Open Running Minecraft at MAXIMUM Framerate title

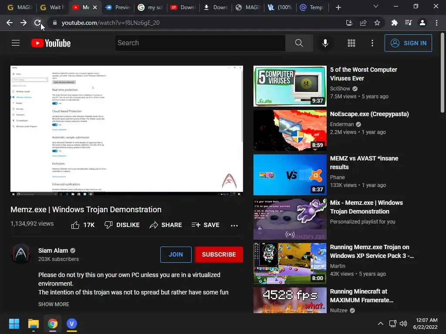(362, 296)
